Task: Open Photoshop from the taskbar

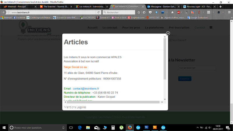Action: coord(146,128)
